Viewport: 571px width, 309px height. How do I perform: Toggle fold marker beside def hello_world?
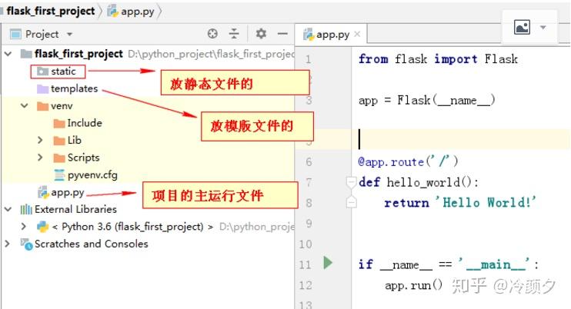[351, 181]
